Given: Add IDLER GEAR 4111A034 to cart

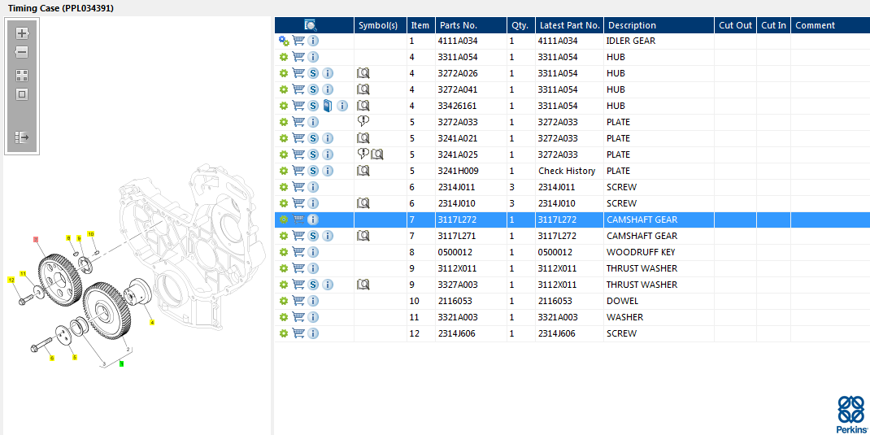Looking at the screenshot, I should click(x=298, y=41).
